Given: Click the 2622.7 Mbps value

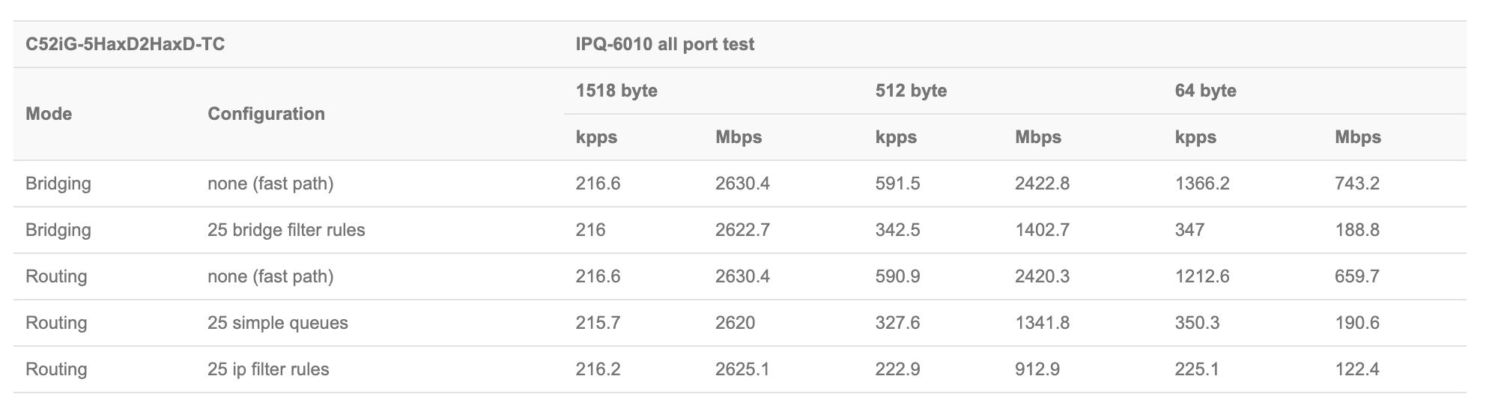Looking at the screenshot, I should [742, 230].
